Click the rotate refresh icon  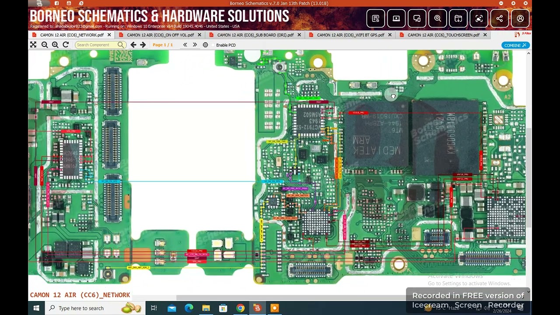[x=66, y=45]
